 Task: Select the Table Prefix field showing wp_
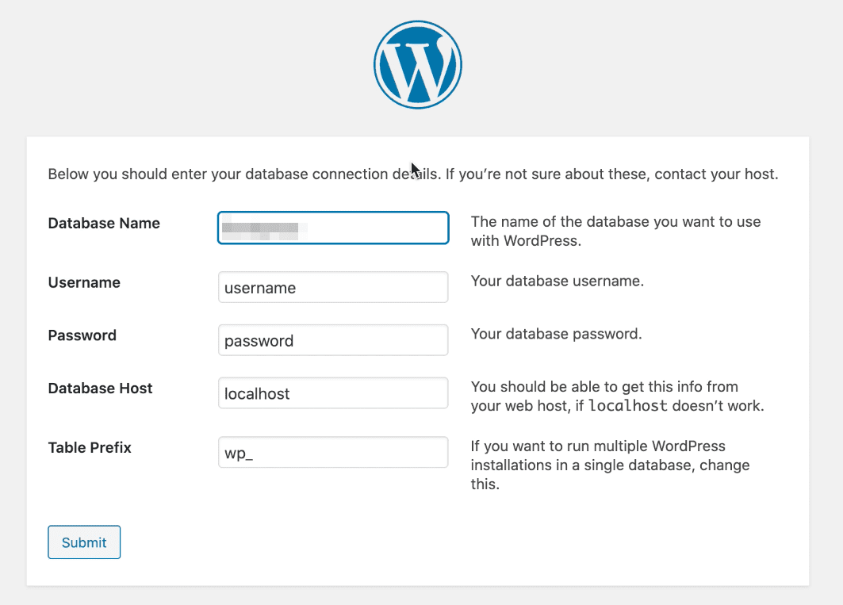click(332, 452)
